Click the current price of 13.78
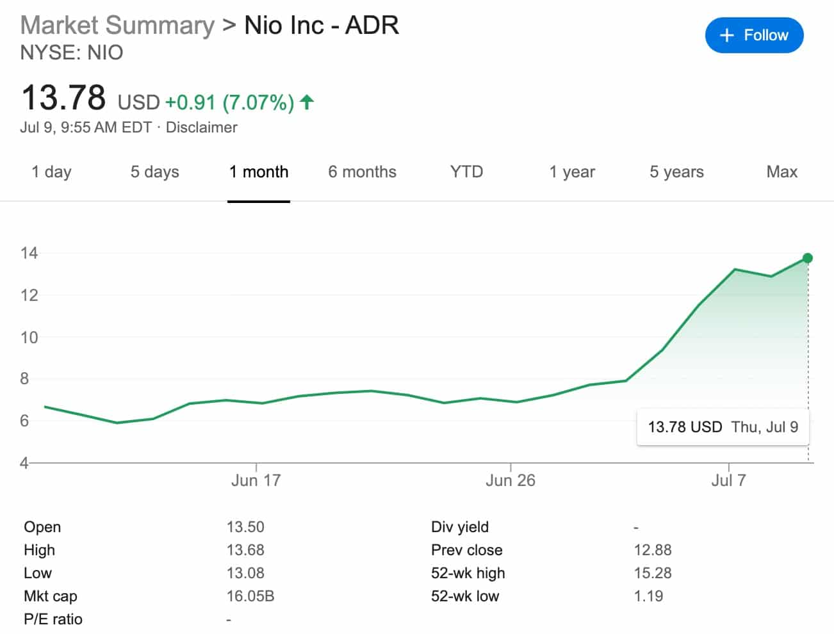 (x=64, y=97)
